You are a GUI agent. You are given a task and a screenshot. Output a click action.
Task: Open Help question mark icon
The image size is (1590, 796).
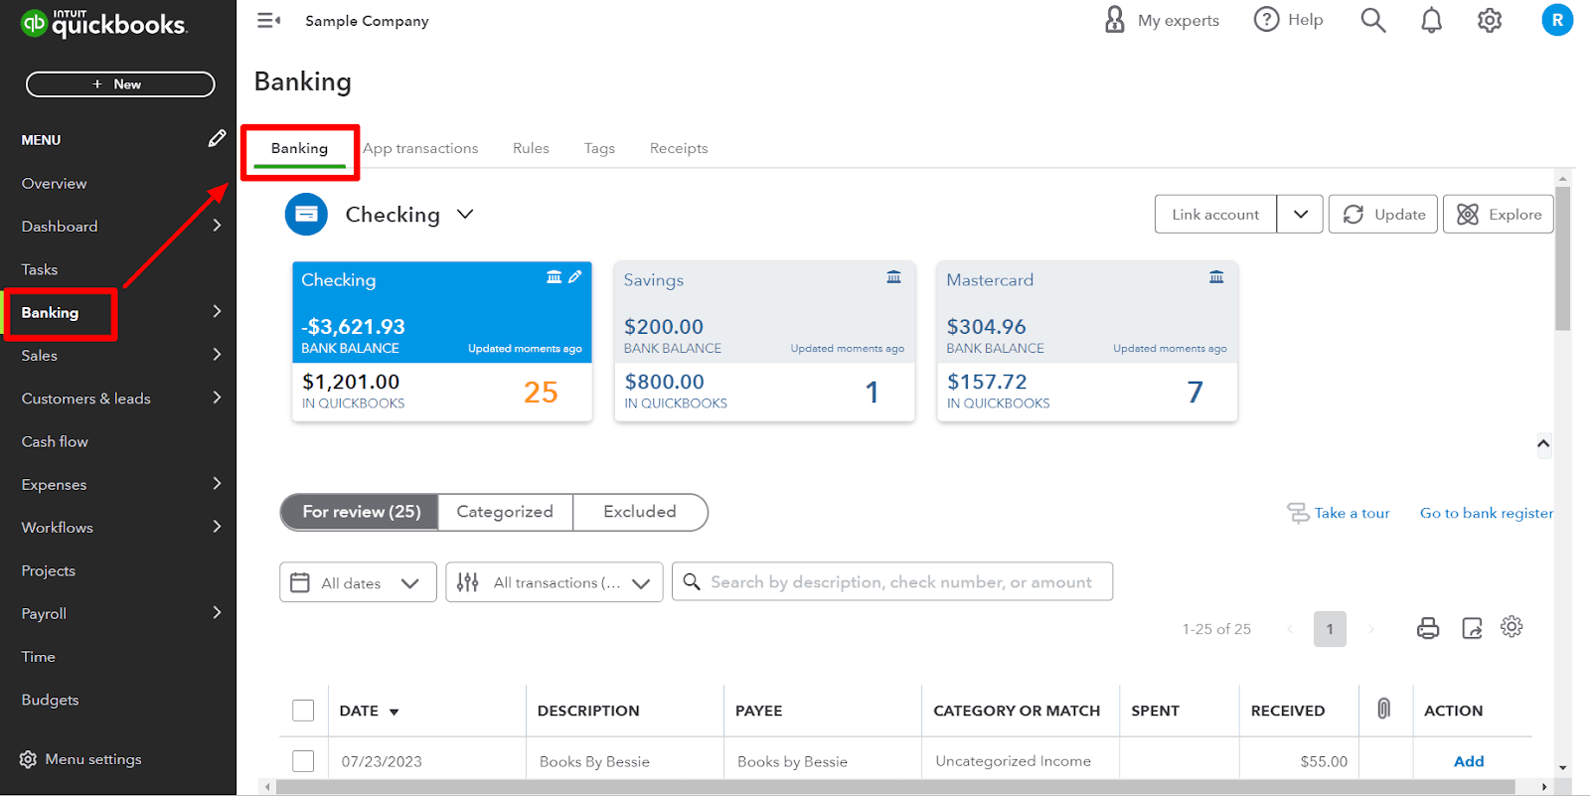click(1266, 20)
